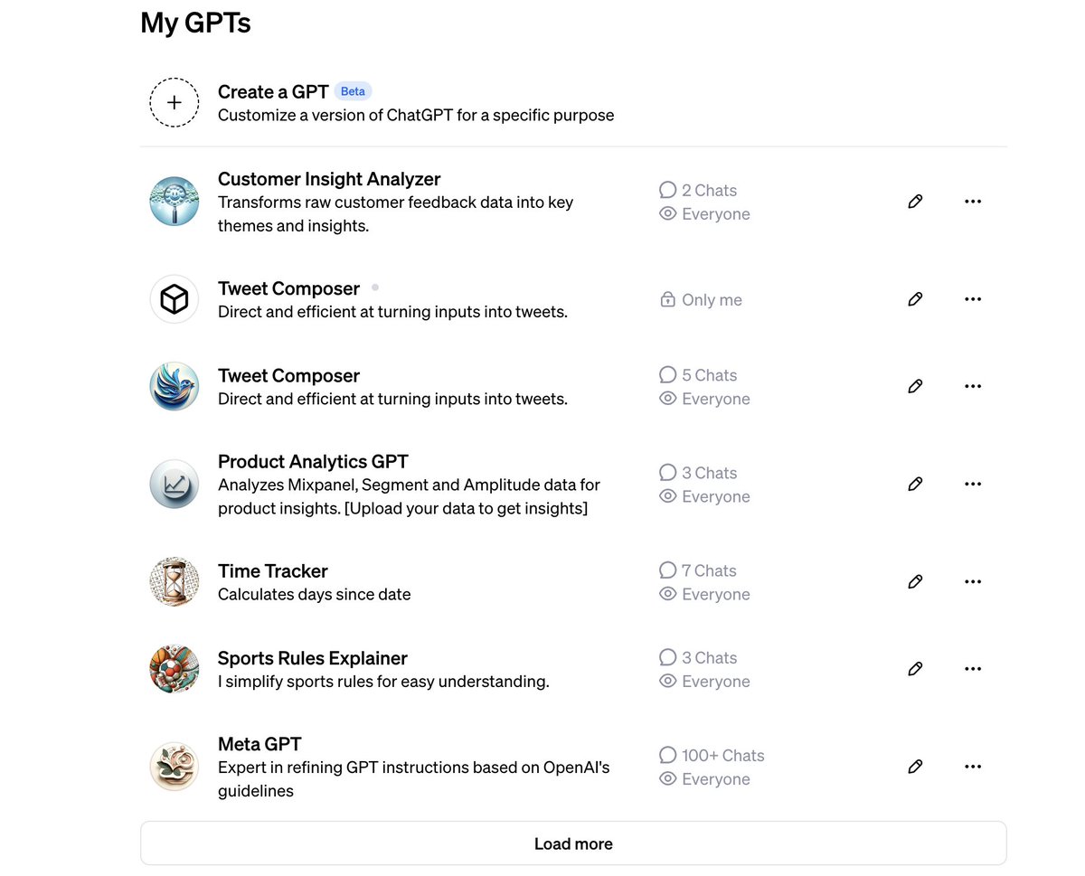Click 'Calculates days since date' description

click(x=315, y=594)
